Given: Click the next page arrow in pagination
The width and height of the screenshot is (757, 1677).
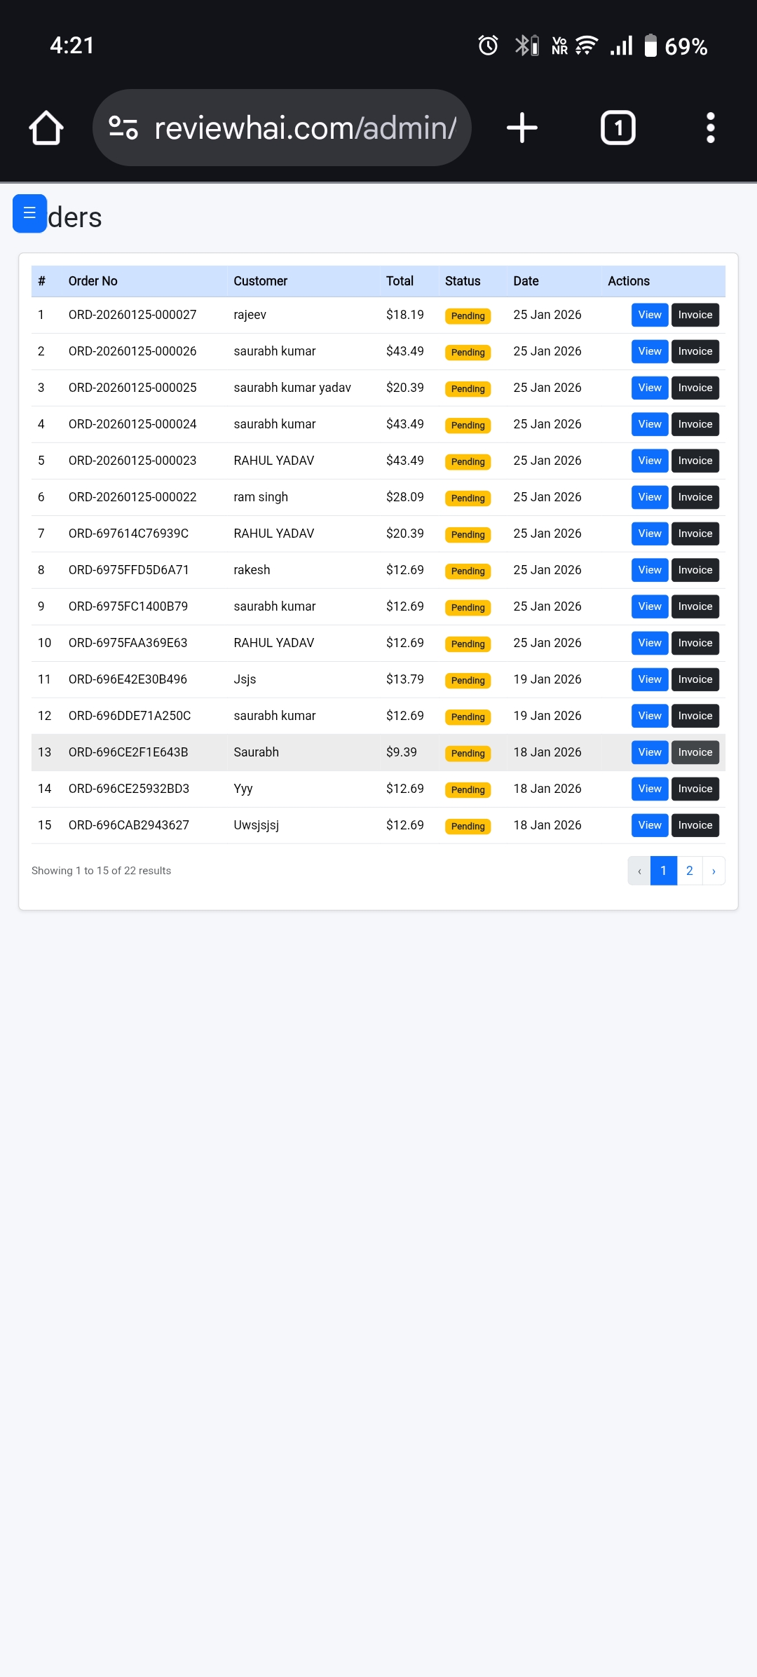Looking at the screenshot, I should pos(714,871).
